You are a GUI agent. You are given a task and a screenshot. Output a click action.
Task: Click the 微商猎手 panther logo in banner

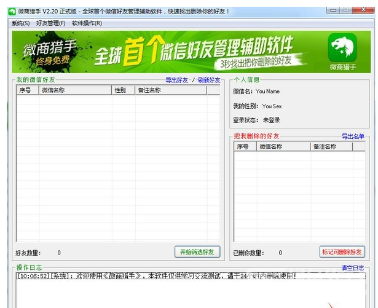pos(342,47)
